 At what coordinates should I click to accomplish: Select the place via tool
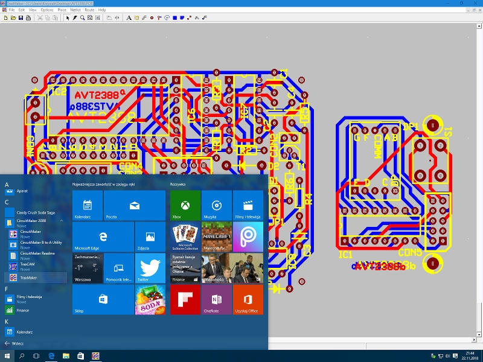(159, 18)
